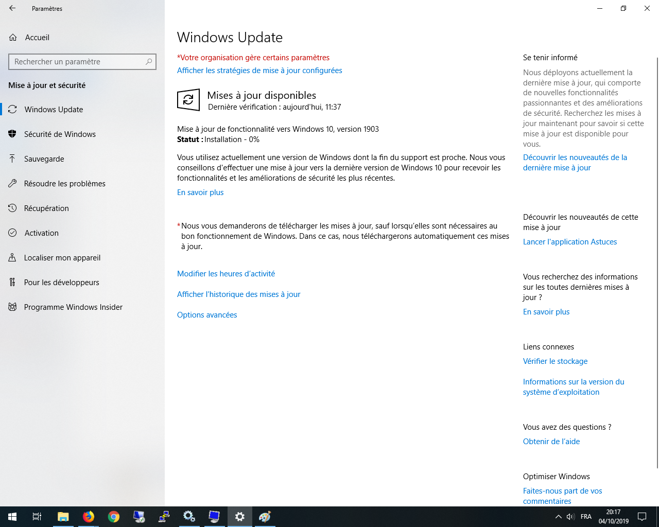Click the Statut : Installation - 0% text
The height and width of the screenshot is (527, 659).
218,139
